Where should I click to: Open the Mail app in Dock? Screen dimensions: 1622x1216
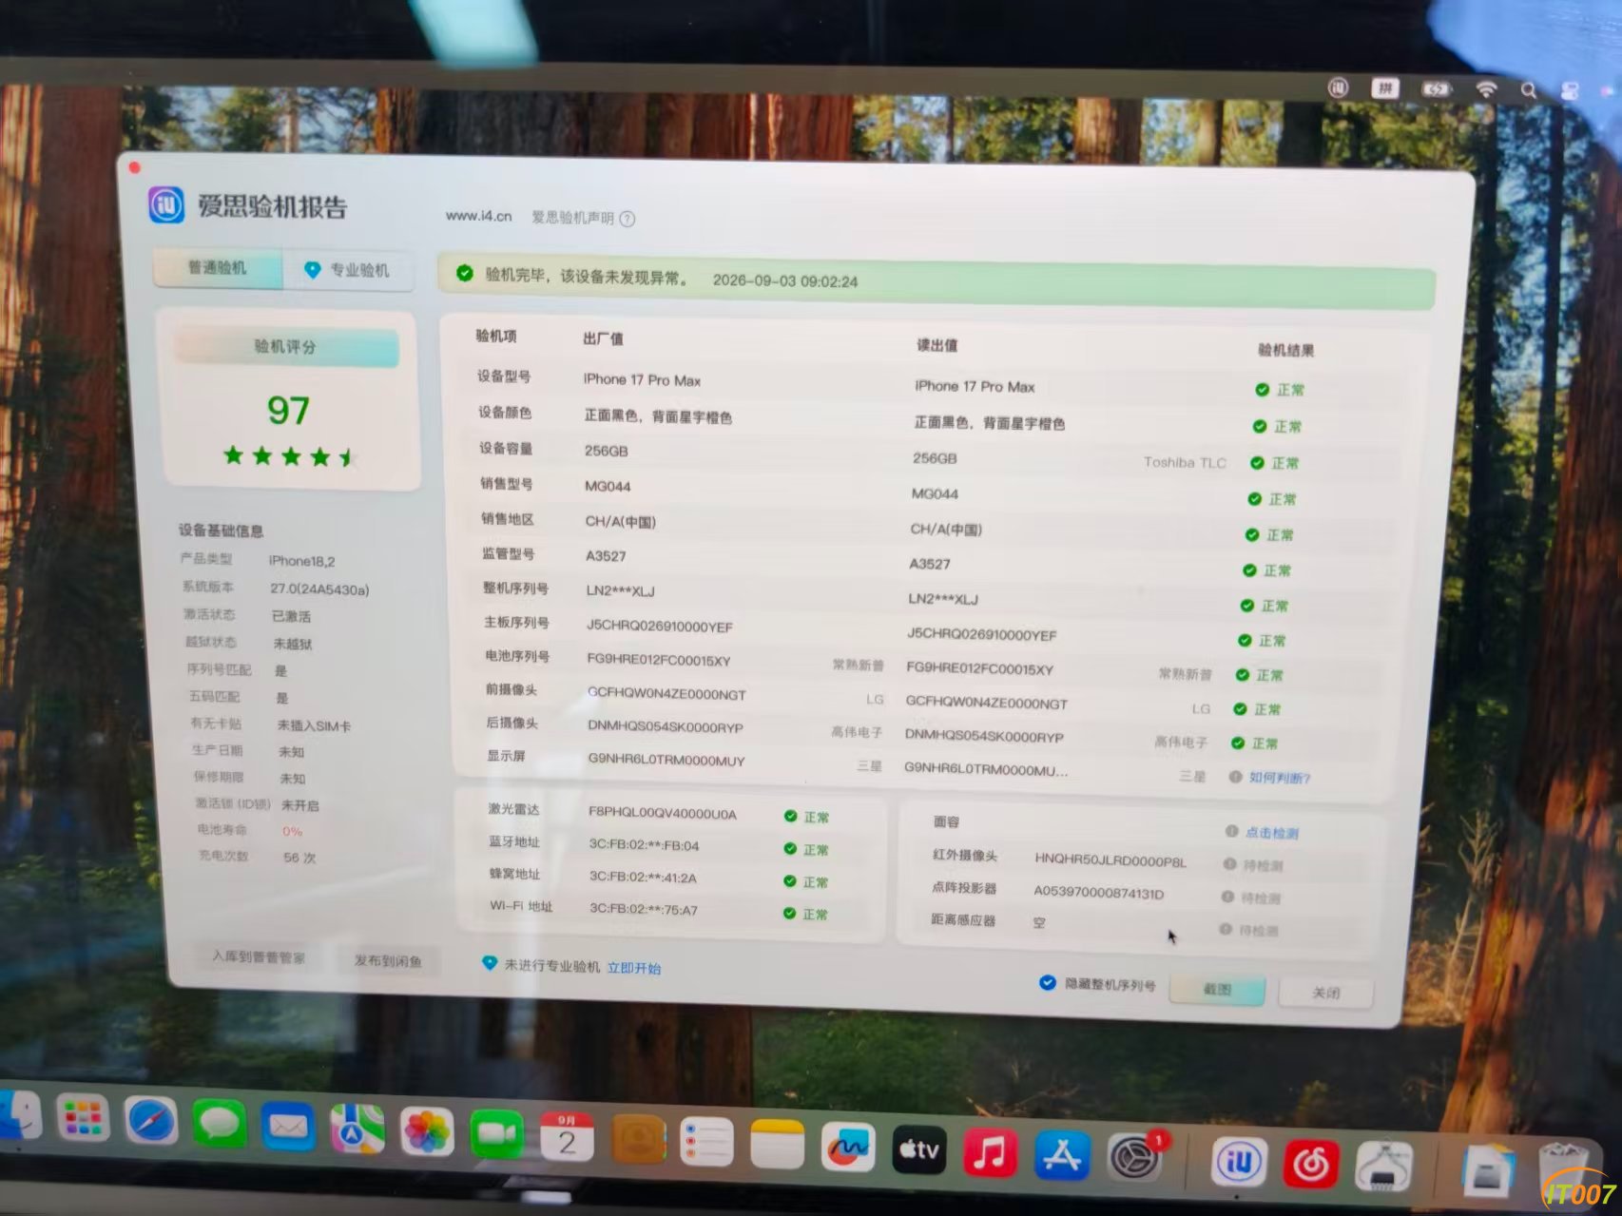pos(288,1129)
